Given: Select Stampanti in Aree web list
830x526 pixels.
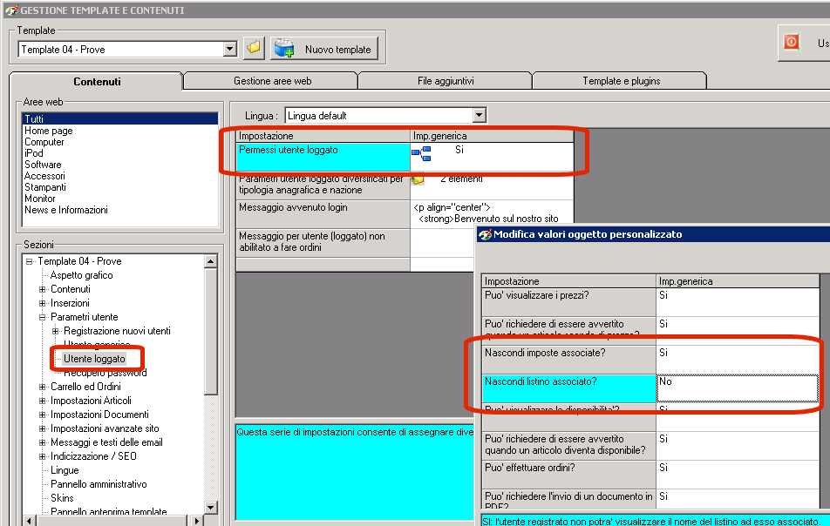Looking at the screenshot, I should (x=120, y=187).
